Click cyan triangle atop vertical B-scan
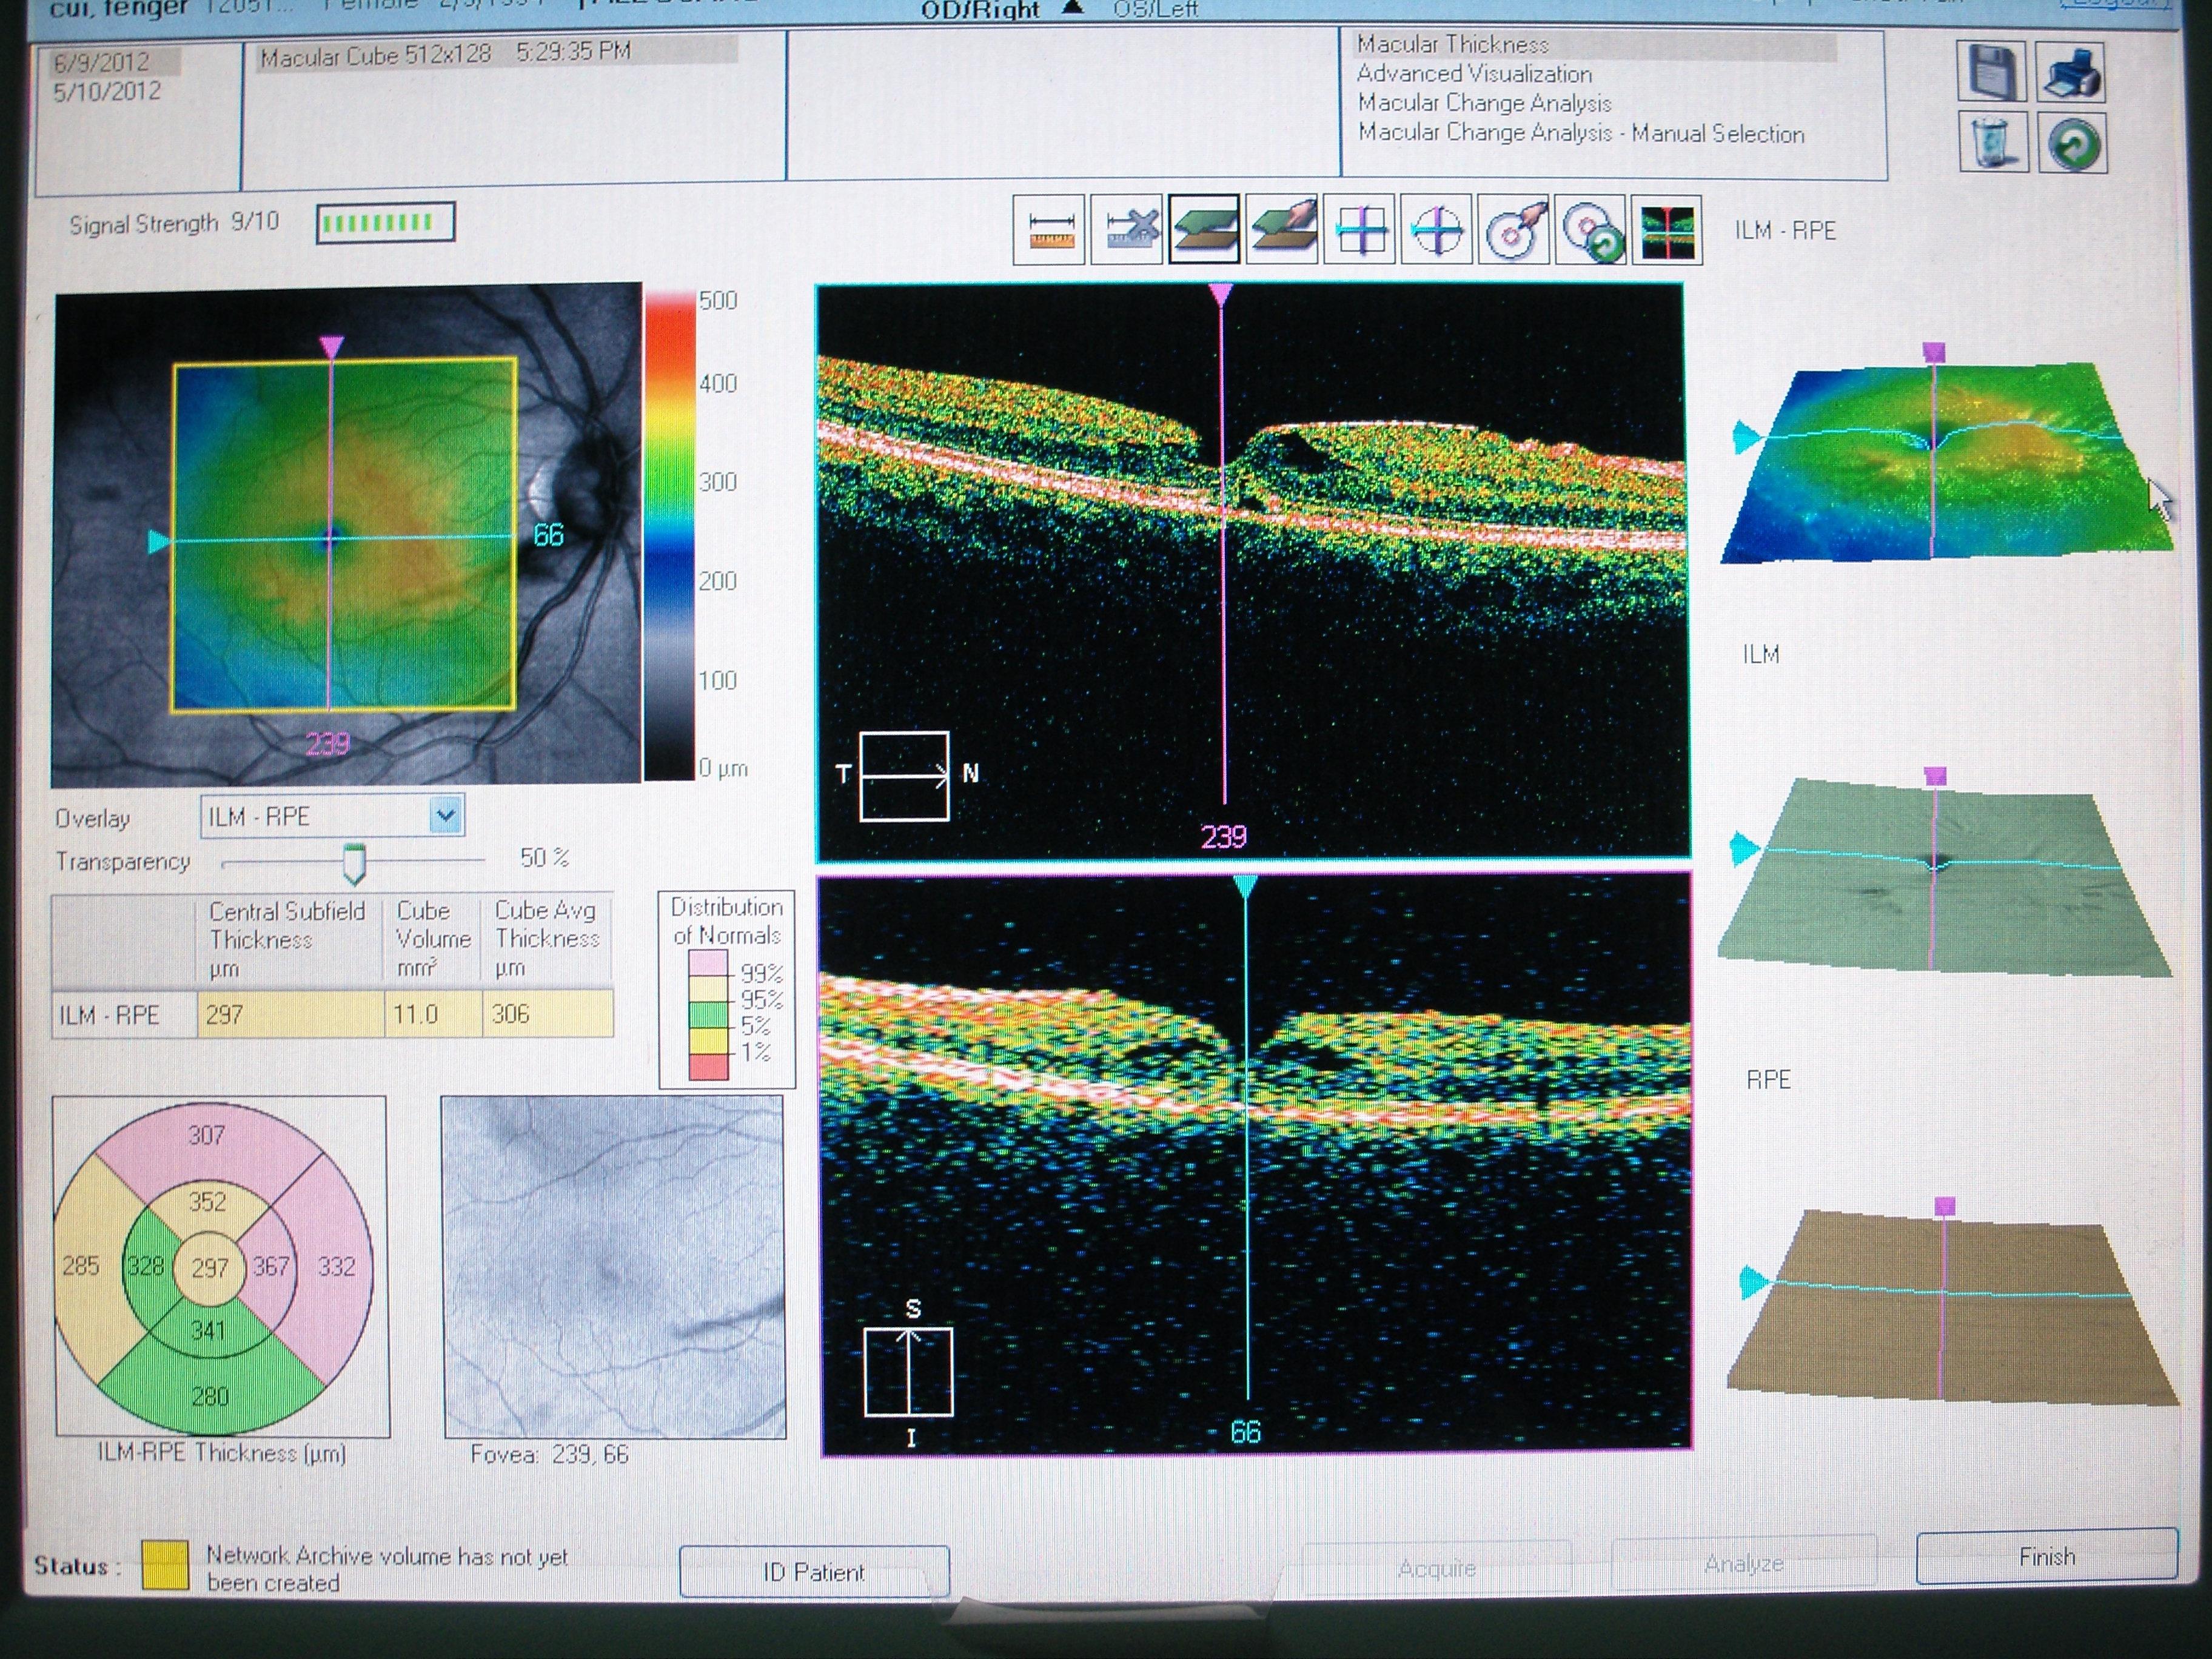2212x1659 pixels. [1245, 886]
